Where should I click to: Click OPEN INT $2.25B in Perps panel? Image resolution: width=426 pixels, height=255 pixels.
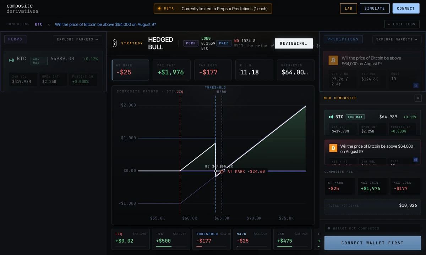coord(53,79)
